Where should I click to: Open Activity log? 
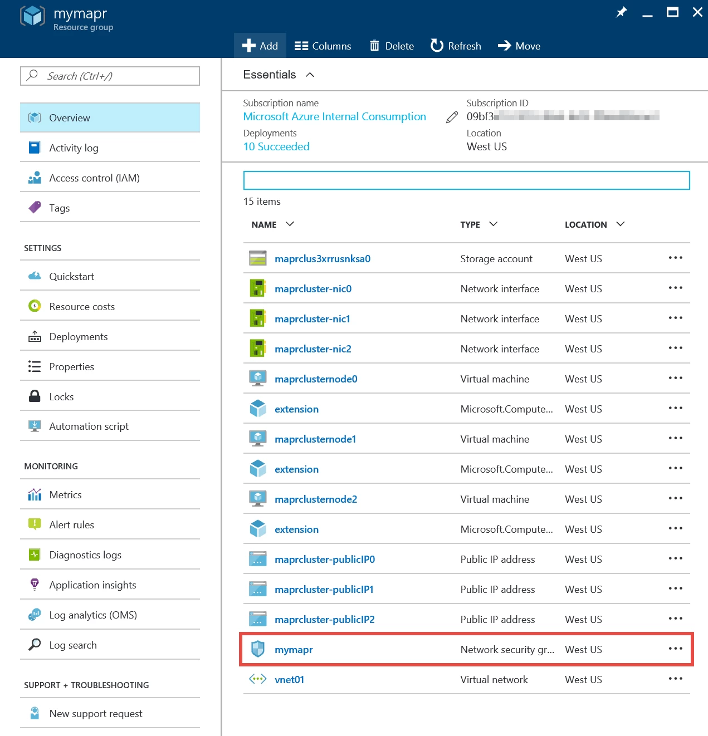coord(110,148)
